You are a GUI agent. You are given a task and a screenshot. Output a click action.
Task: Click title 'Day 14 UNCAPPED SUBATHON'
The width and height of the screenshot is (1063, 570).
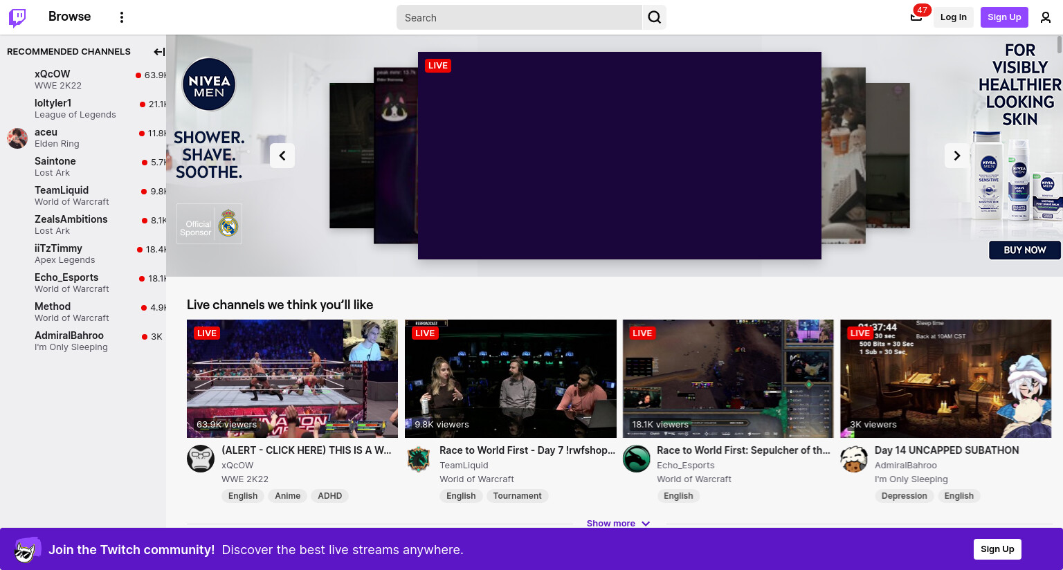click(947, 450)
